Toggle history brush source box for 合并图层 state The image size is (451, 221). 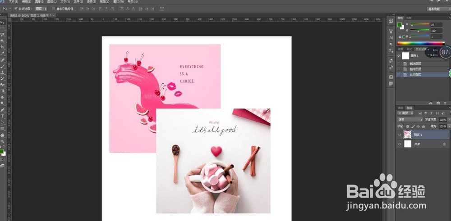(x=399, y=75)
